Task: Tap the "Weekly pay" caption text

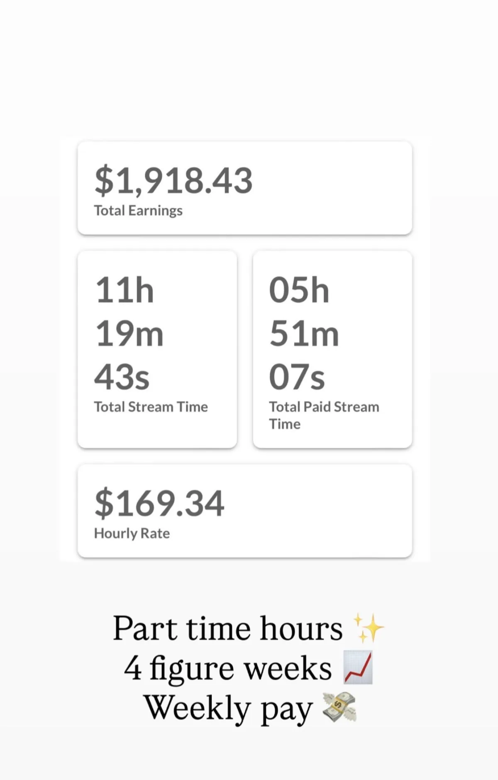Action: point(228,708)
